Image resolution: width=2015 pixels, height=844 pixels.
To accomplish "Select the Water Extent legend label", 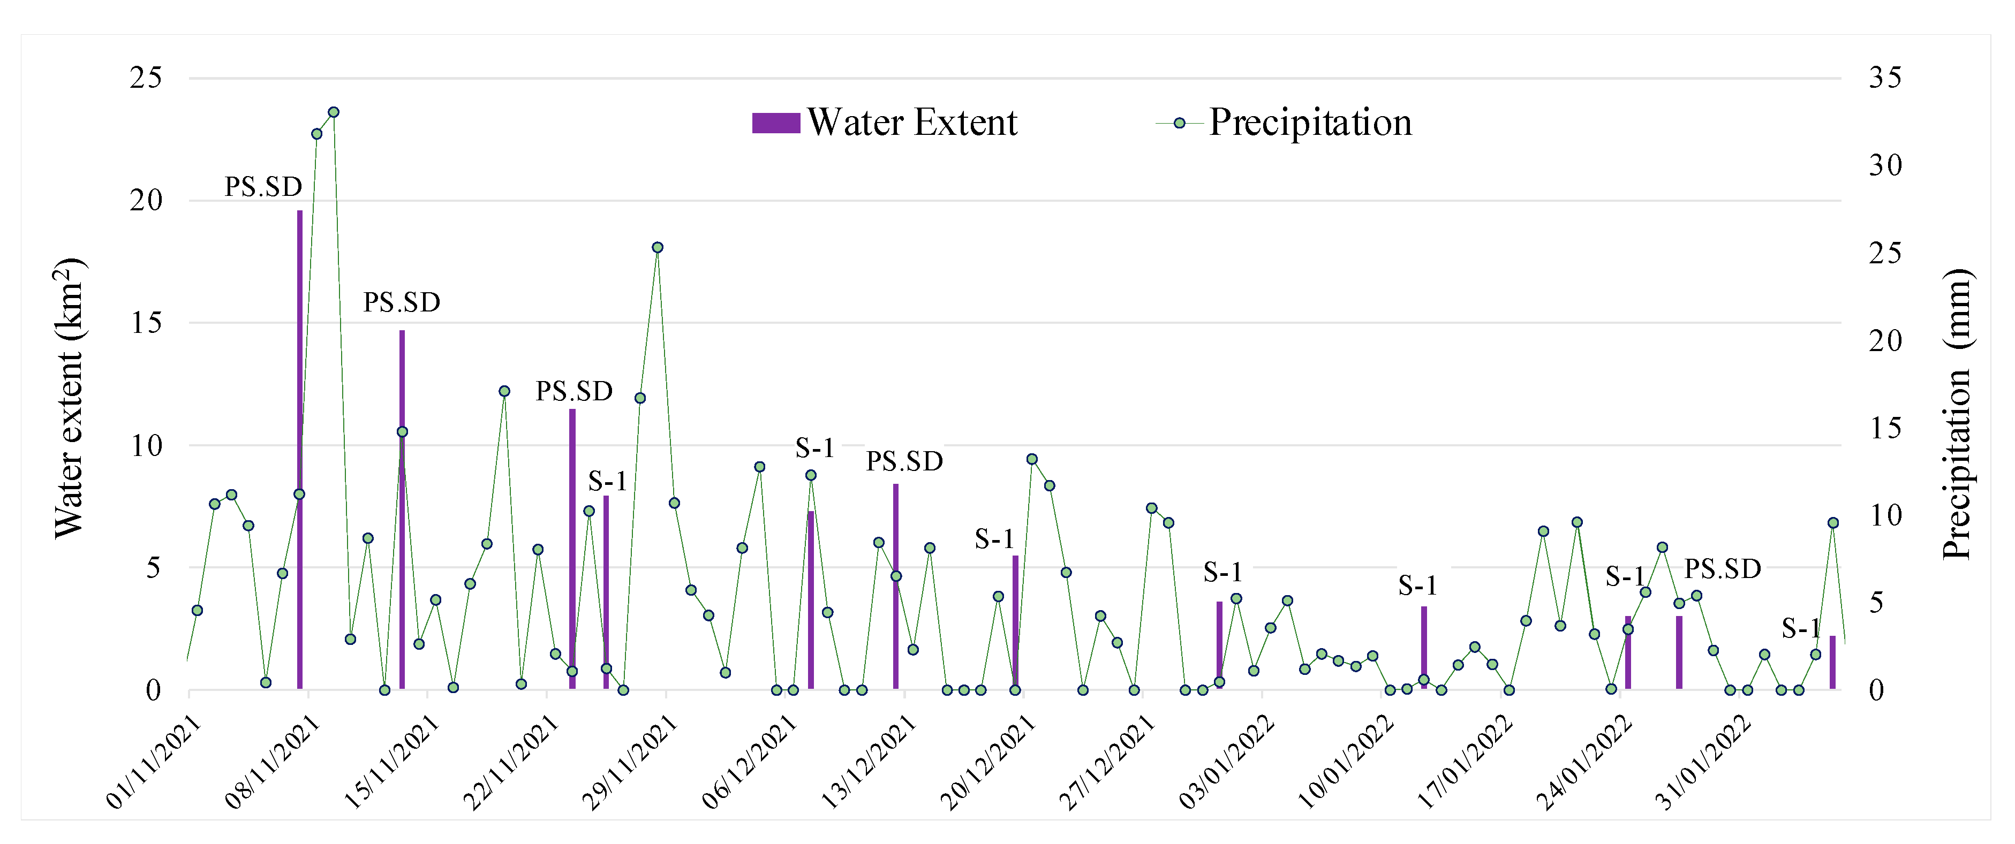I will (912, 123).
